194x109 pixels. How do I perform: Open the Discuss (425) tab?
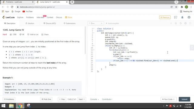coord(50,23)
